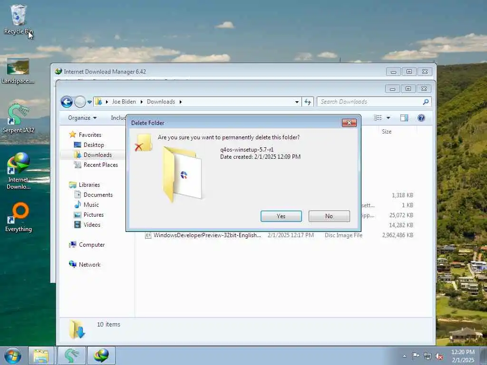The width and height of the screenshot is (487, 365).
Task: Open the Windows Start button
Action: coord(13,355)
